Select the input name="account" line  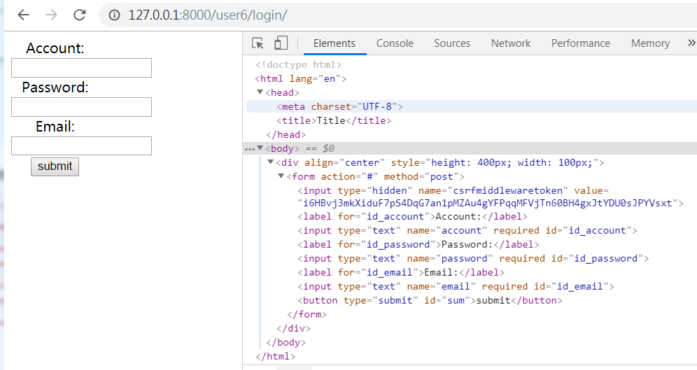(467, 231)
